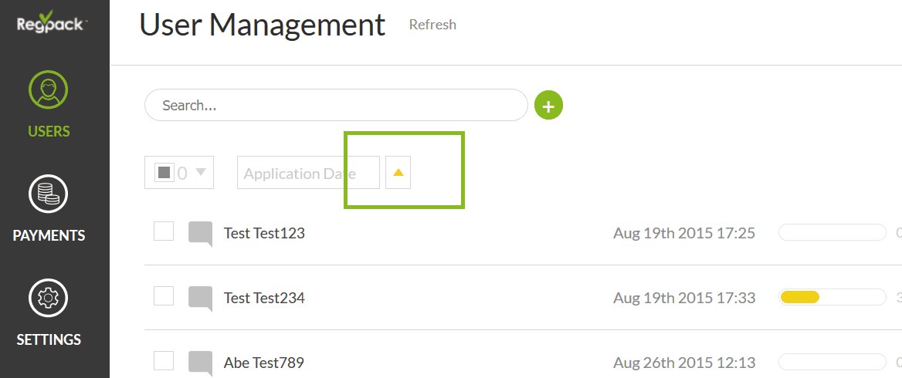Check the box next to Test Test123
The image size is (902, 378).
[164, 231]
